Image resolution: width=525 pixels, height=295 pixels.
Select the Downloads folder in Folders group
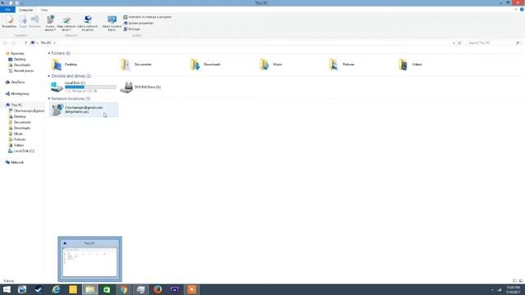(205, 64)
